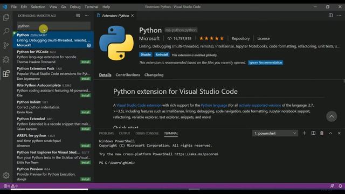The width and height of the screenshot is (345, 194).
Task: Select the Extension: Python editor tab
Action: pyautogui.click(x=115, y=16)
